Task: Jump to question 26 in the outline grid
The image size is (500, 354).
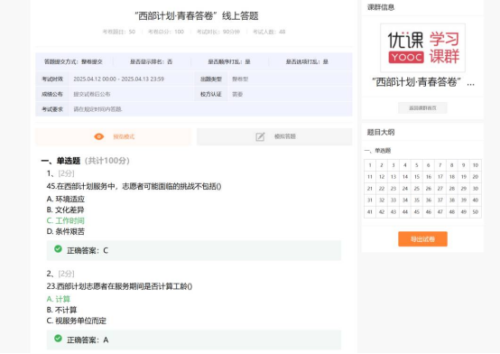Action: tap(429, 189)
